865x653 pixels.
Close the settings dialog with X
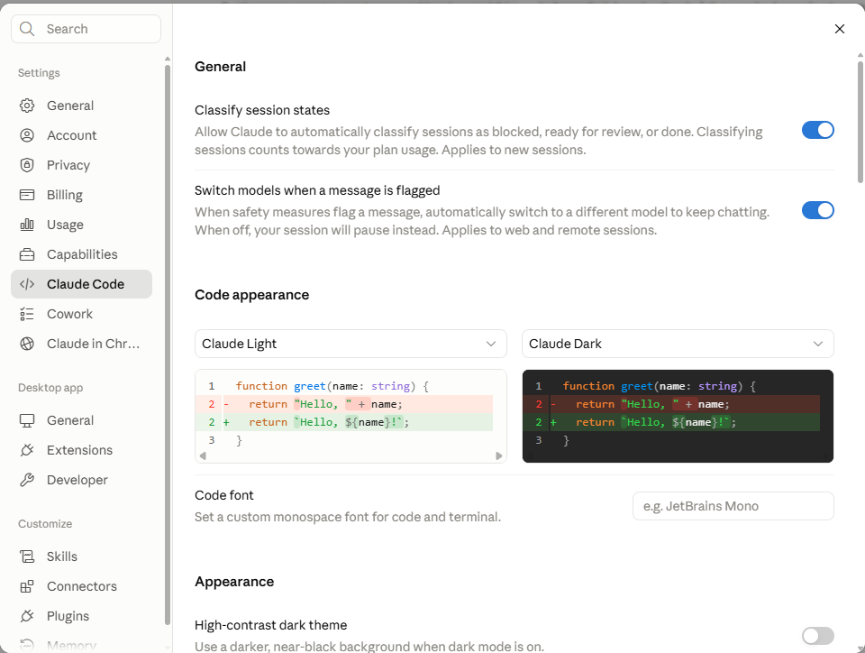[x=840, y=29]
